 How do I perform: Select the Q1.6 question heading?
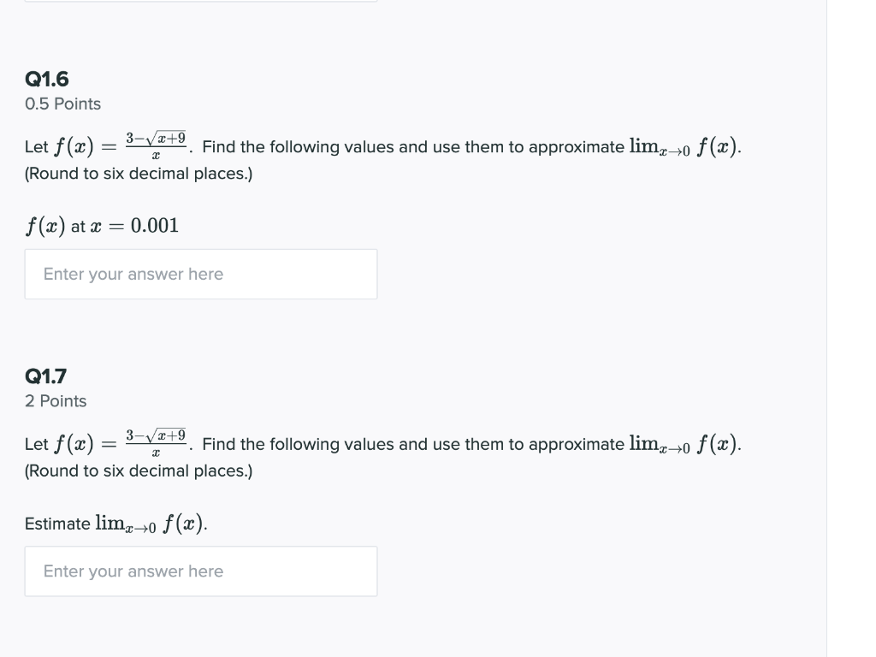(x=44, y=79)
